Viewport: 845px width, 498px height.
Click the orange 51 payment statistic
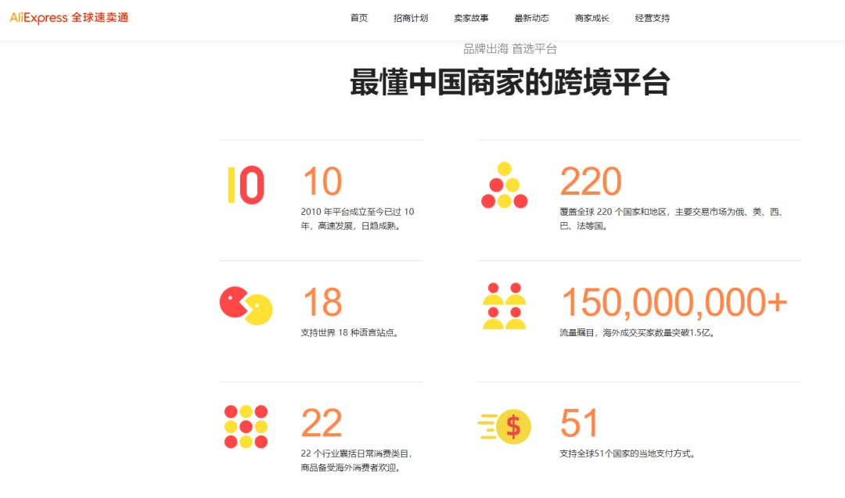tap(579, 422)
